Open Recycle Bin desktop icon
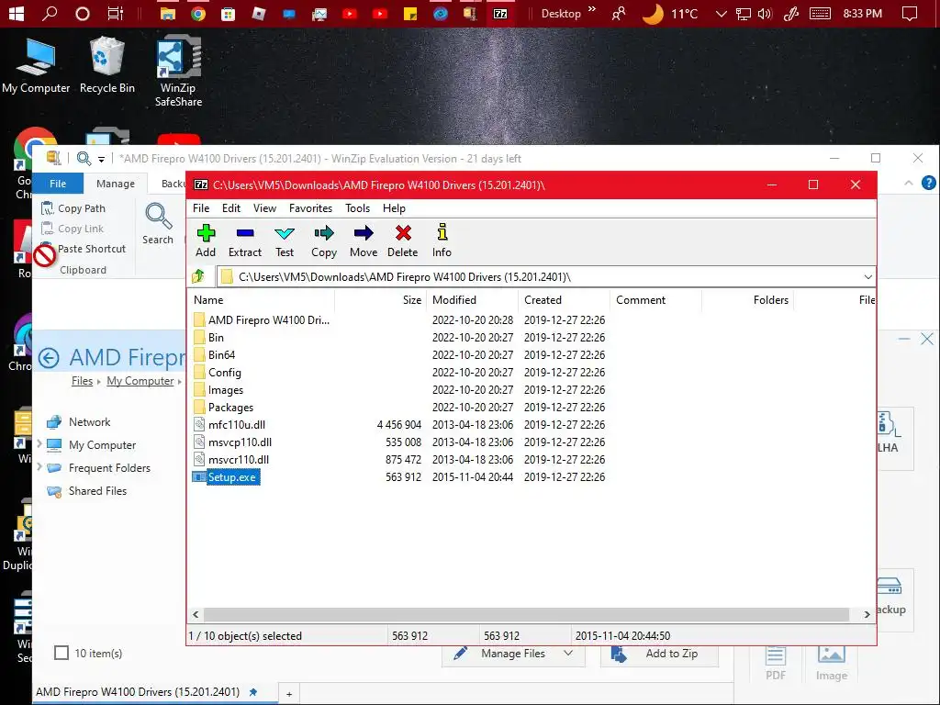The image size is (940, 705). 107,65
